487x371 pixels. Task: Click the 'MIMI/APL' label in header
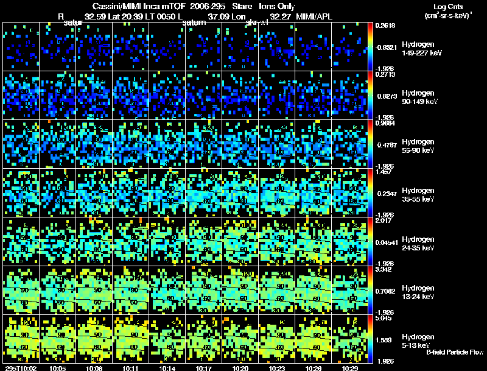pos(314,16)
